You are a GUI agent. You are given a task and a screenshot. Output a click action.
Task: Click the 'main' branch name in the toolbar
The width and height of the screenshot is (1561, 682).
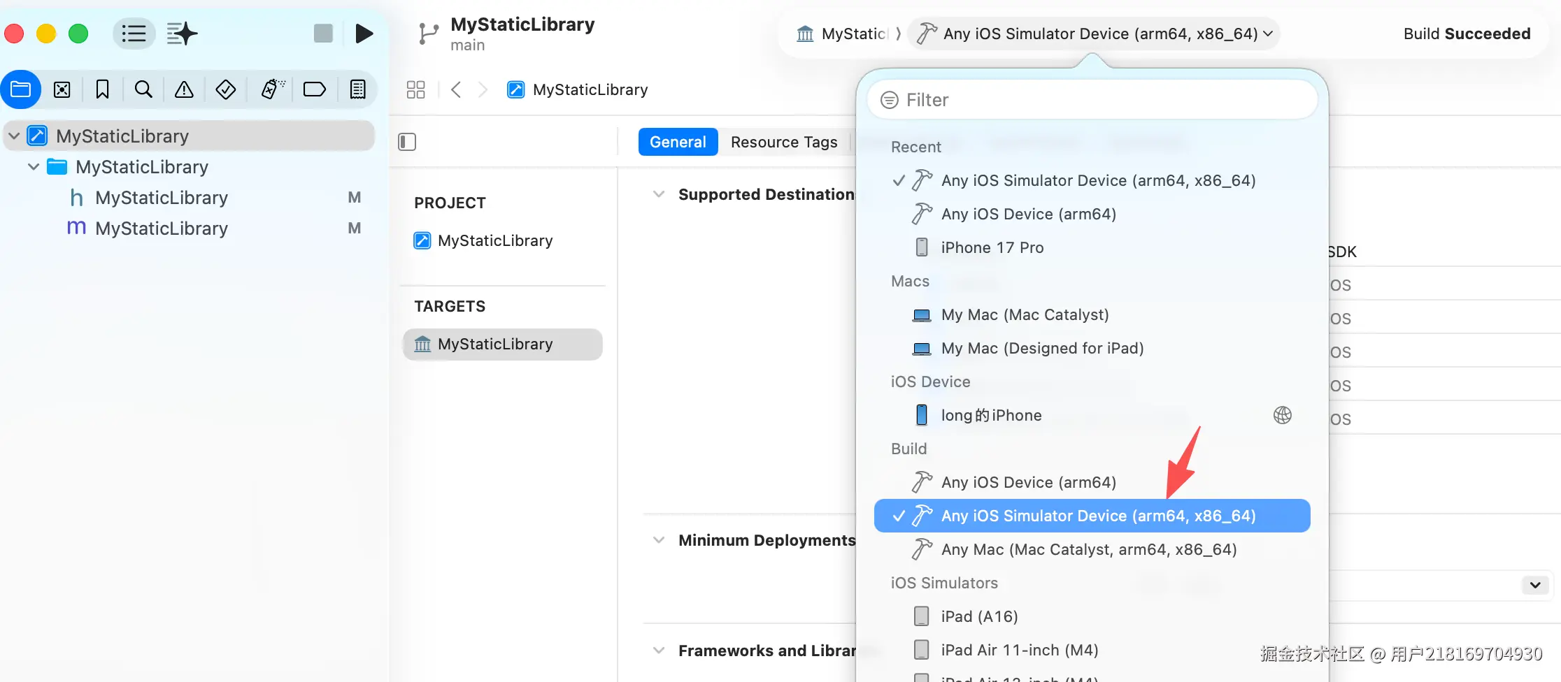467,45
